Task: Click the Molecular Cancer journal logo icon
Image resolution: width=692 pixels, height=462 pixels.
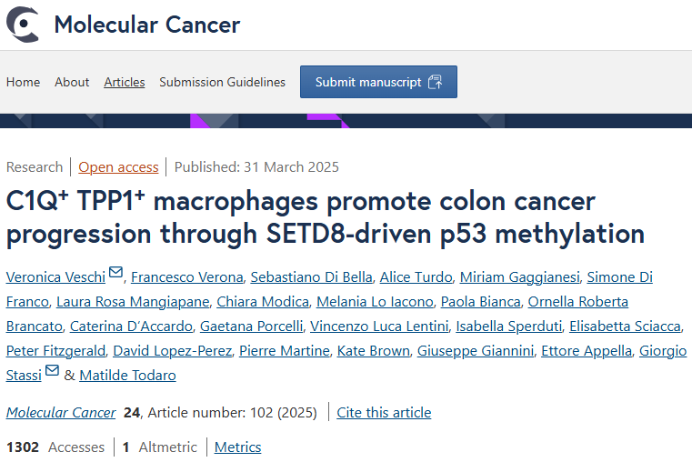Action: coord(23,25)
